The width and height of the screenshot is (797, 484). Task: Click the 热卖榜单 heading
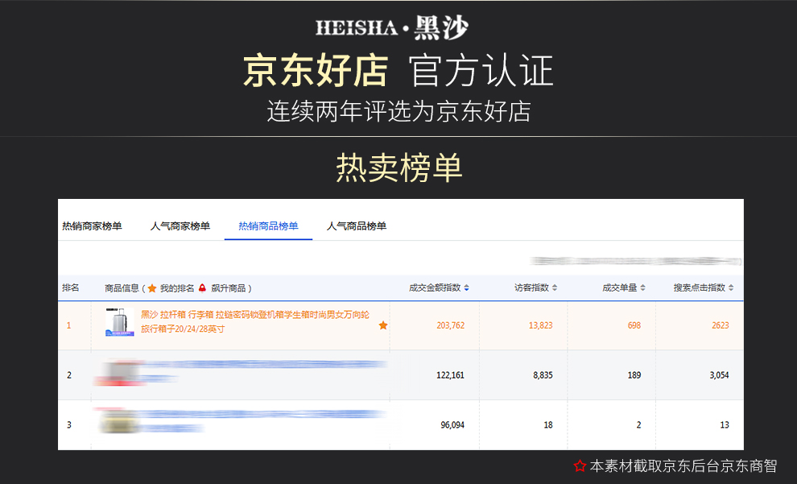pyautogui.click(x=399, y=168)
